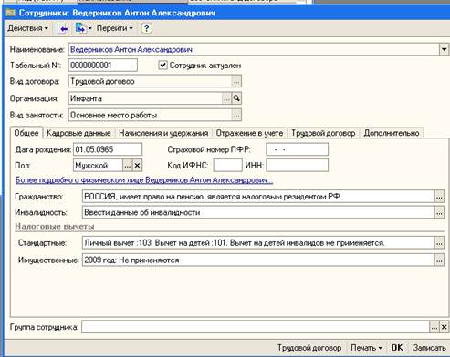Click the Гражданство field text
The height and width of the screenshot is (357, 450).
[x=258, y=197]
